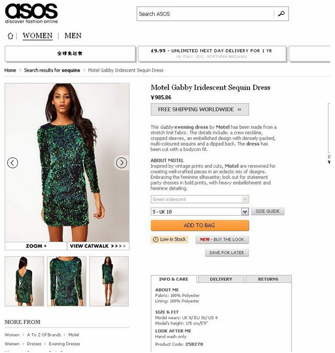This screenshot has height=353, width=335.
Task: Click SAVE FOR LATER button
Action: 227,253
